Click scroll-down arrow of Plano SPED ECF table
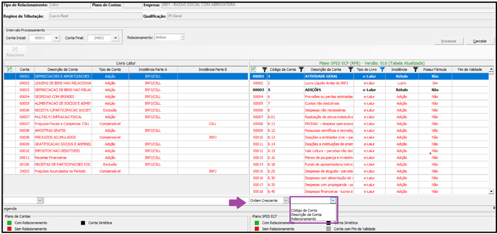Image resolution: width=497 pixels, height=234 pixels. 491,191
